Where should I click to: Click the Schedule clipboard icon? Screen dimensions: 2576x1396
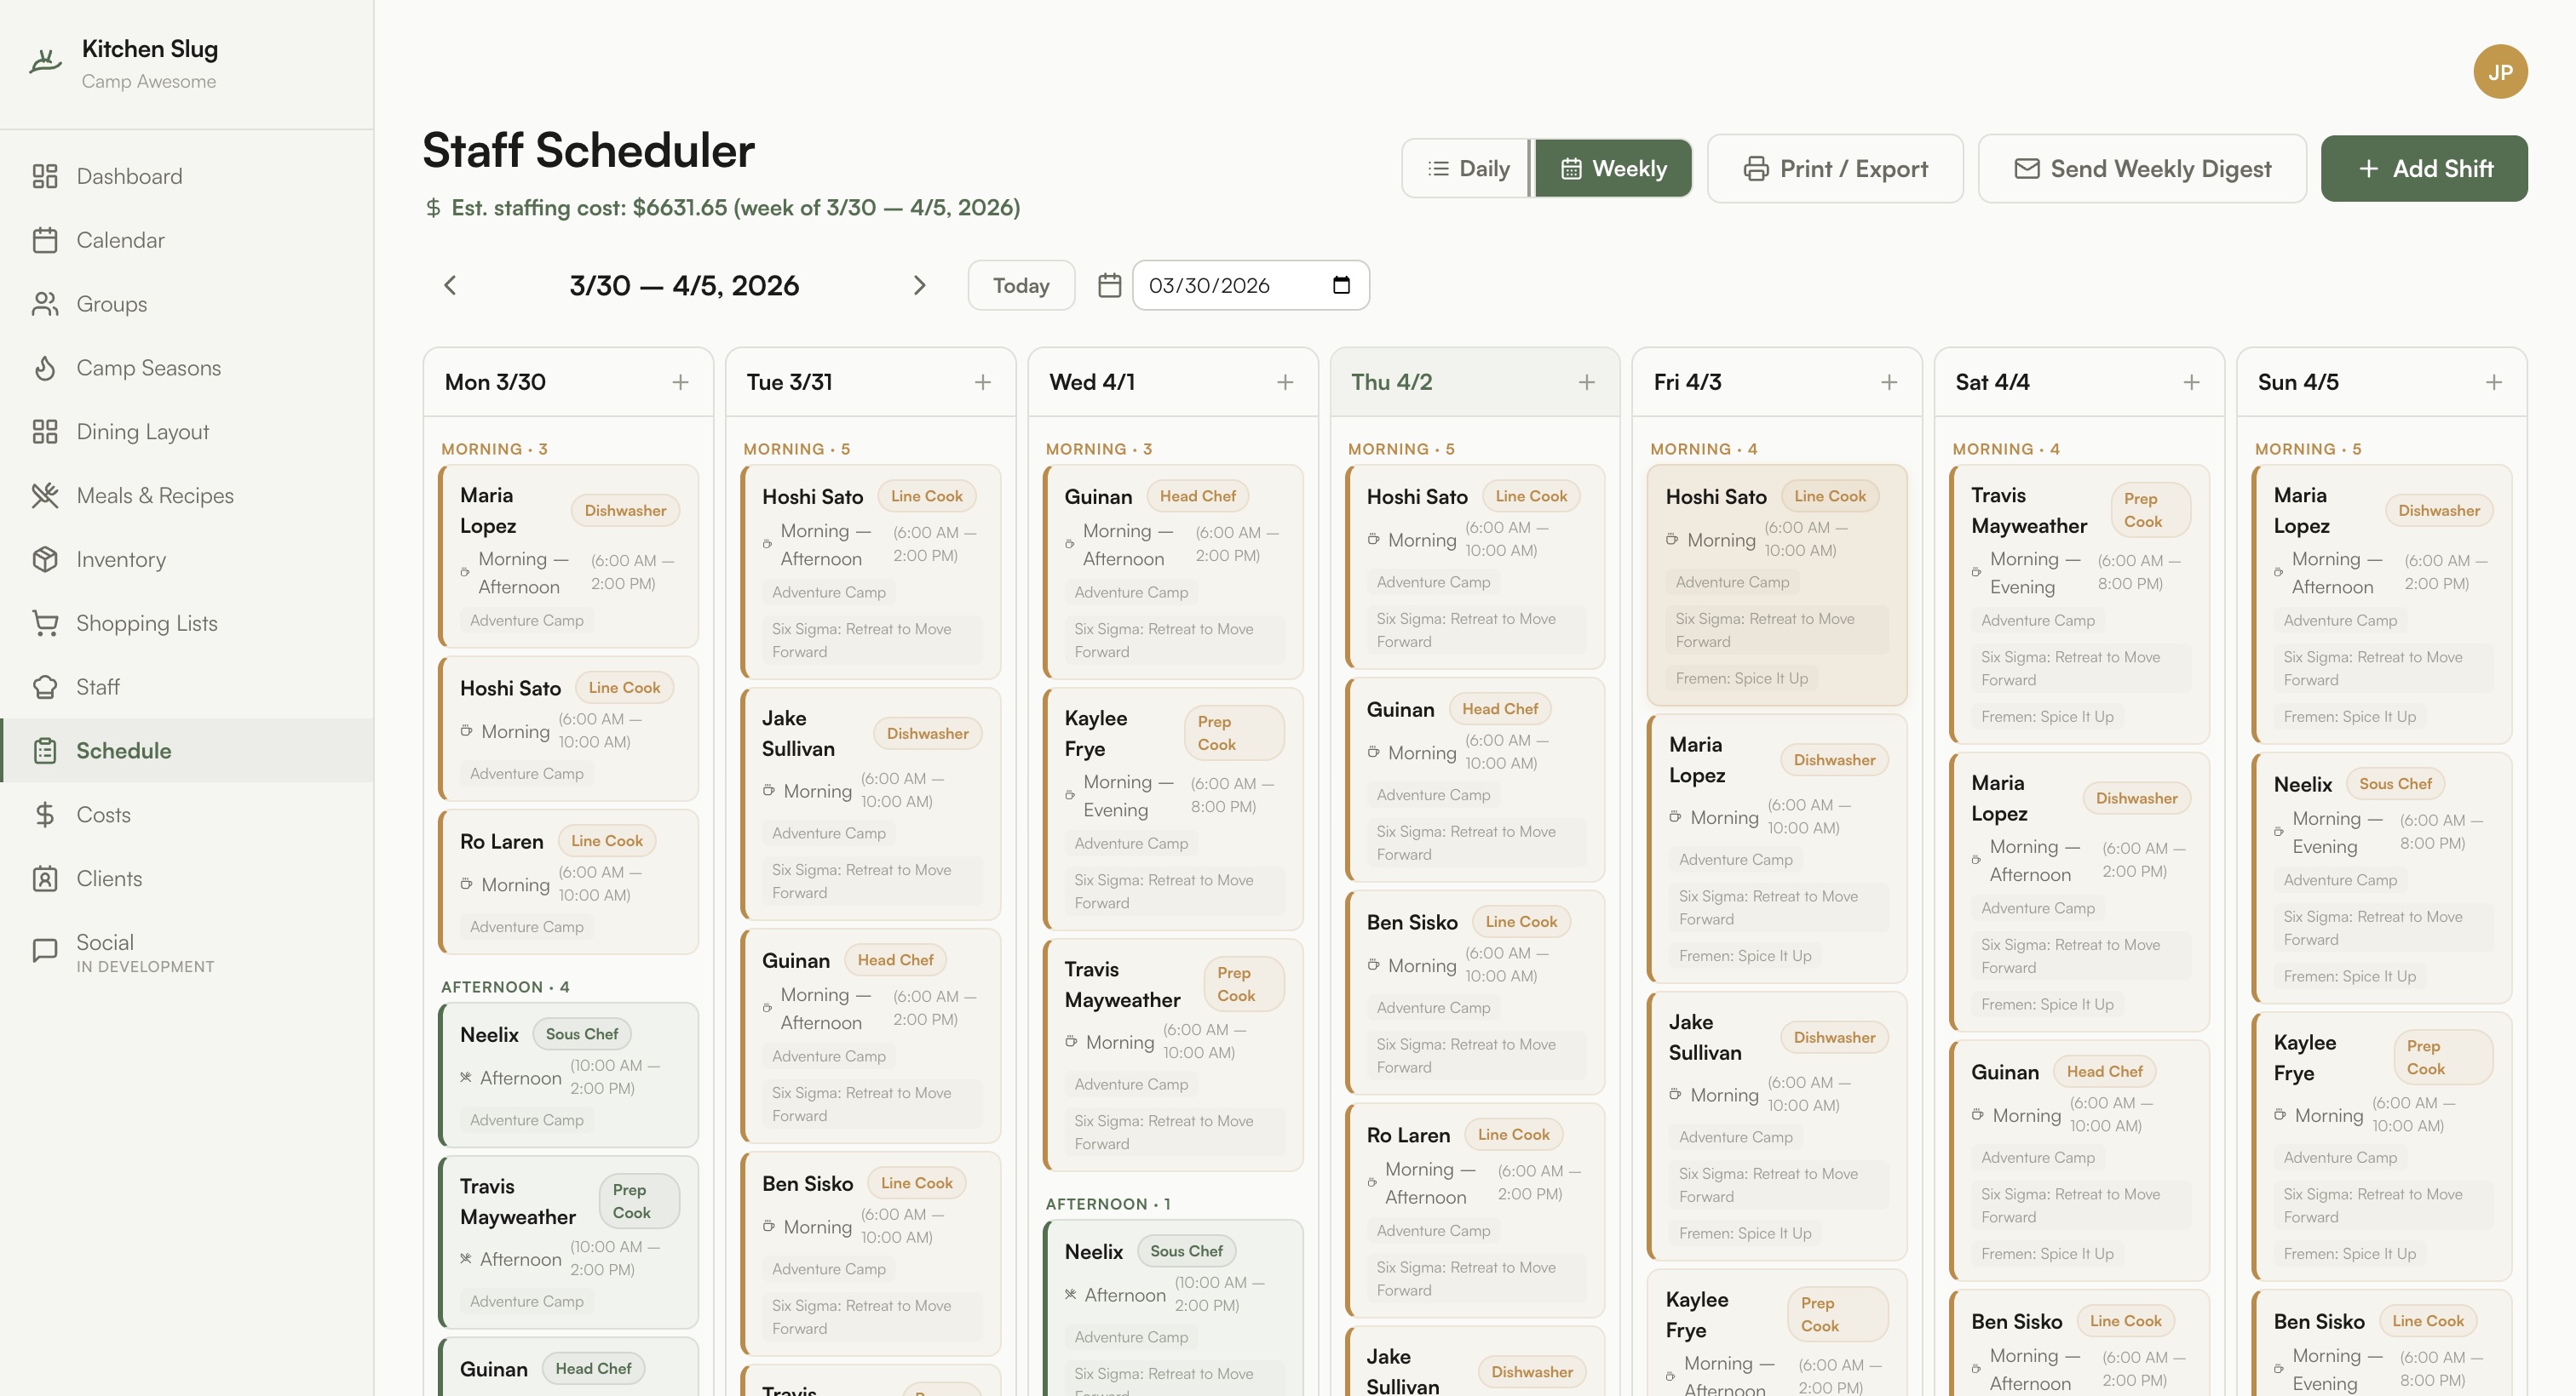(45, 751)
